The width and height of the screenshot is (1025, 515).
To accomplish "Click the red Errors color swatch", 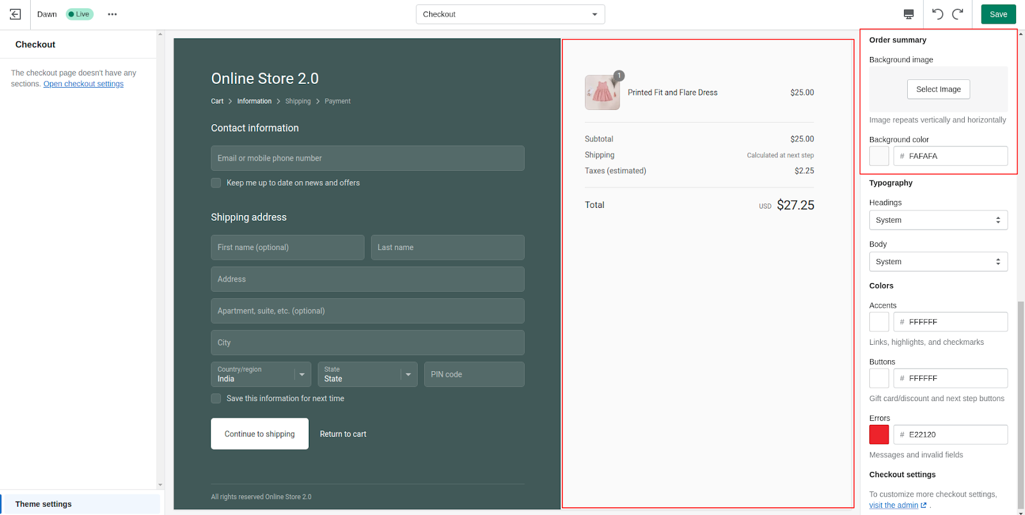I will 879,434.
